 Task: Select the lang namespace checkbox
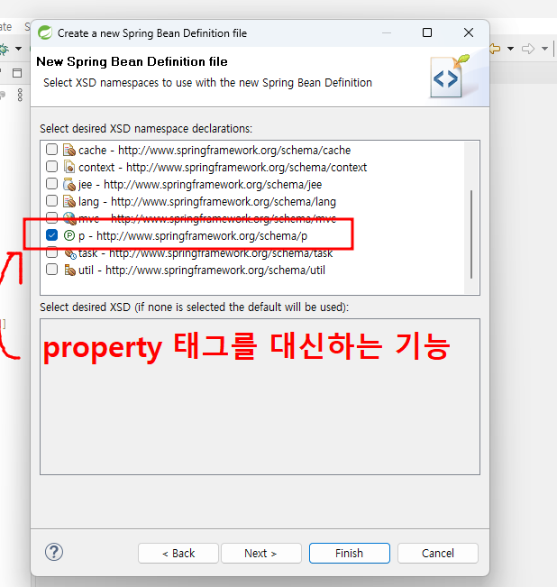pyautogui.click(x=51, y=201)
